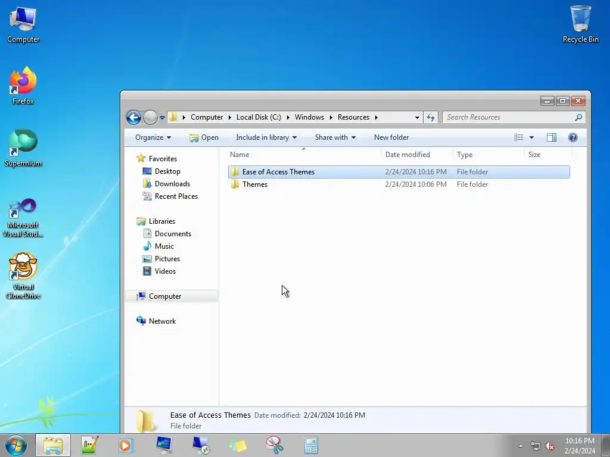This screenshot has width=610, height=457.
Task: Select the Themes folder name
Action: pos(255,184)
